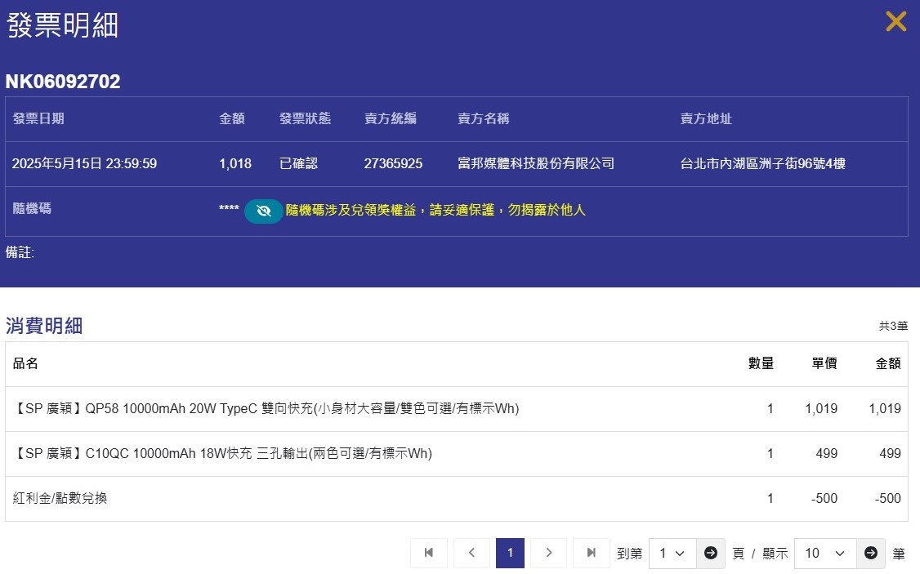Jump to the first page of results
The width and height of the screenshot is (920, 574).
pos(429,553)
